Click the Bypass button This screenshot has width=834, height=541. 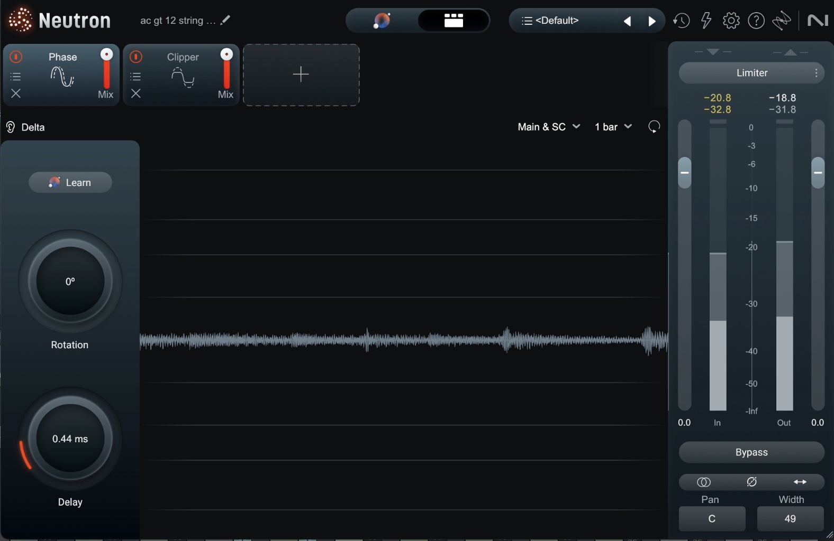pos(751,452)
